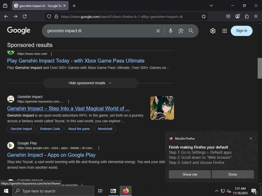262x196 pixels.
Task: Switch to 7-Zip in the taskbar
Action: click(113, 191)
